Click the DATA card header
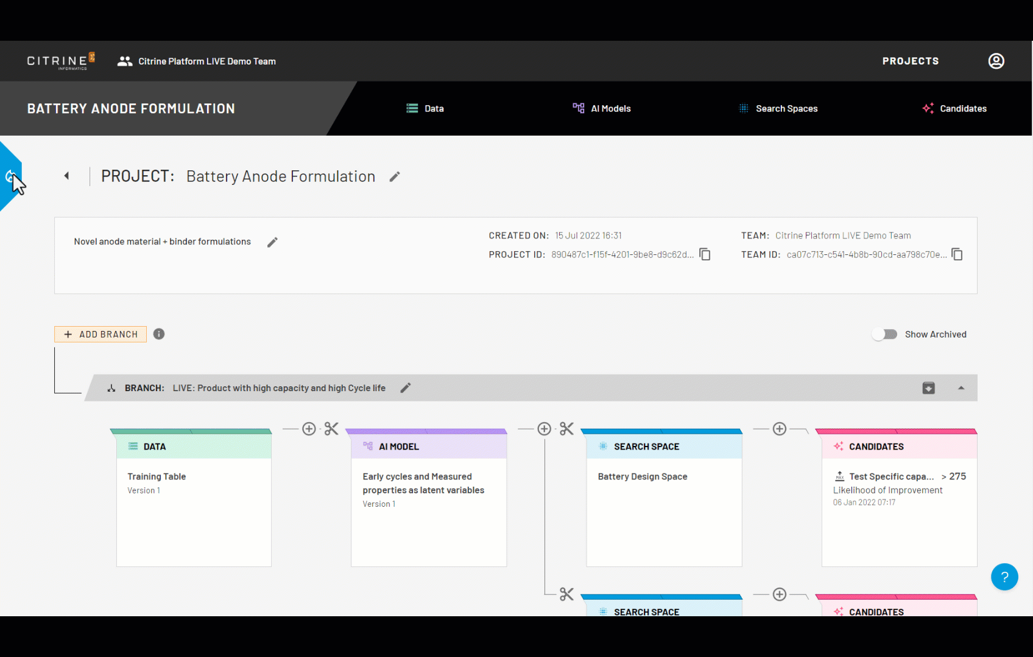The width and height of the screenshot is (1033, 657). click(194, 446)
